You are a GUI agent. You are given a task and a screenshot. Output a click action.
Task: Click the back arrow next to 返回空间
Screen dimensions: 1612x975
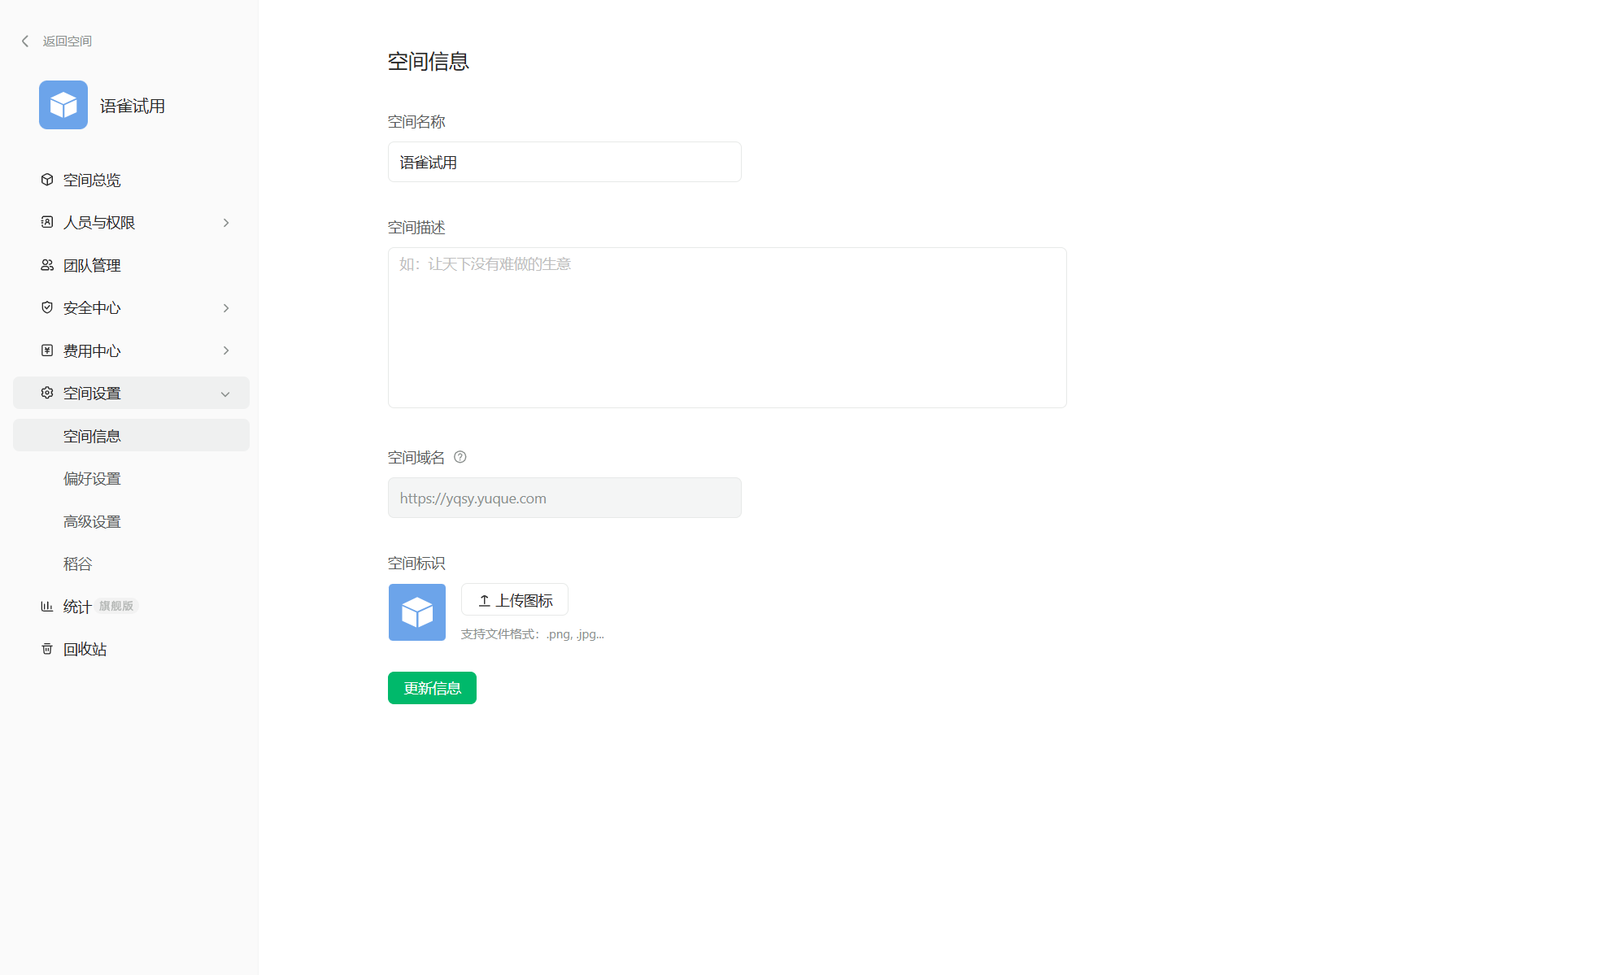point(25,41)
